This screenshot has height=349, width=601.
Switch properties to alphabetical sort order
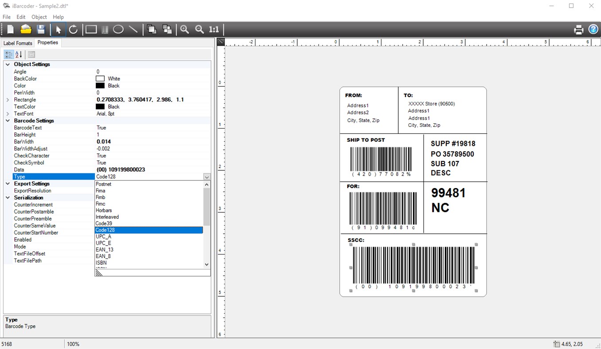coord(18,54)
